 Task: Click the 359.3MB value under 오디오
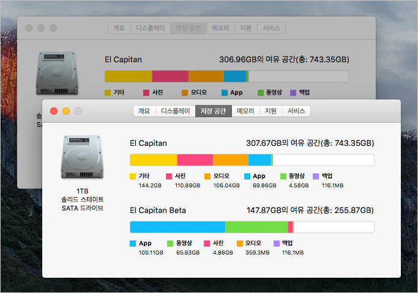(258, 253)
